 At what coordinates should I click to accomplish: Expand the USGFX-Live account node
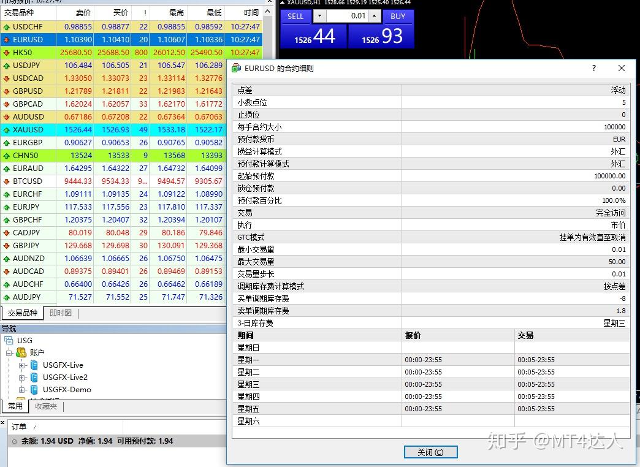21,365
